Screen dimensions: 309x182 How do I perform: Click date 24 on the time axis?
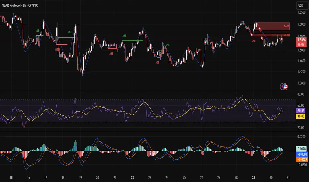pos(167,178)
